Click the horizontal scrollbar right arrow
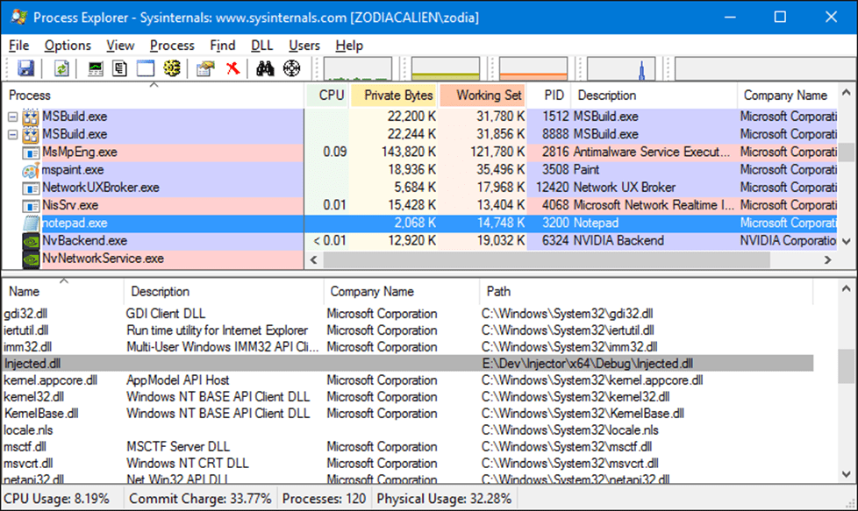 828,260
